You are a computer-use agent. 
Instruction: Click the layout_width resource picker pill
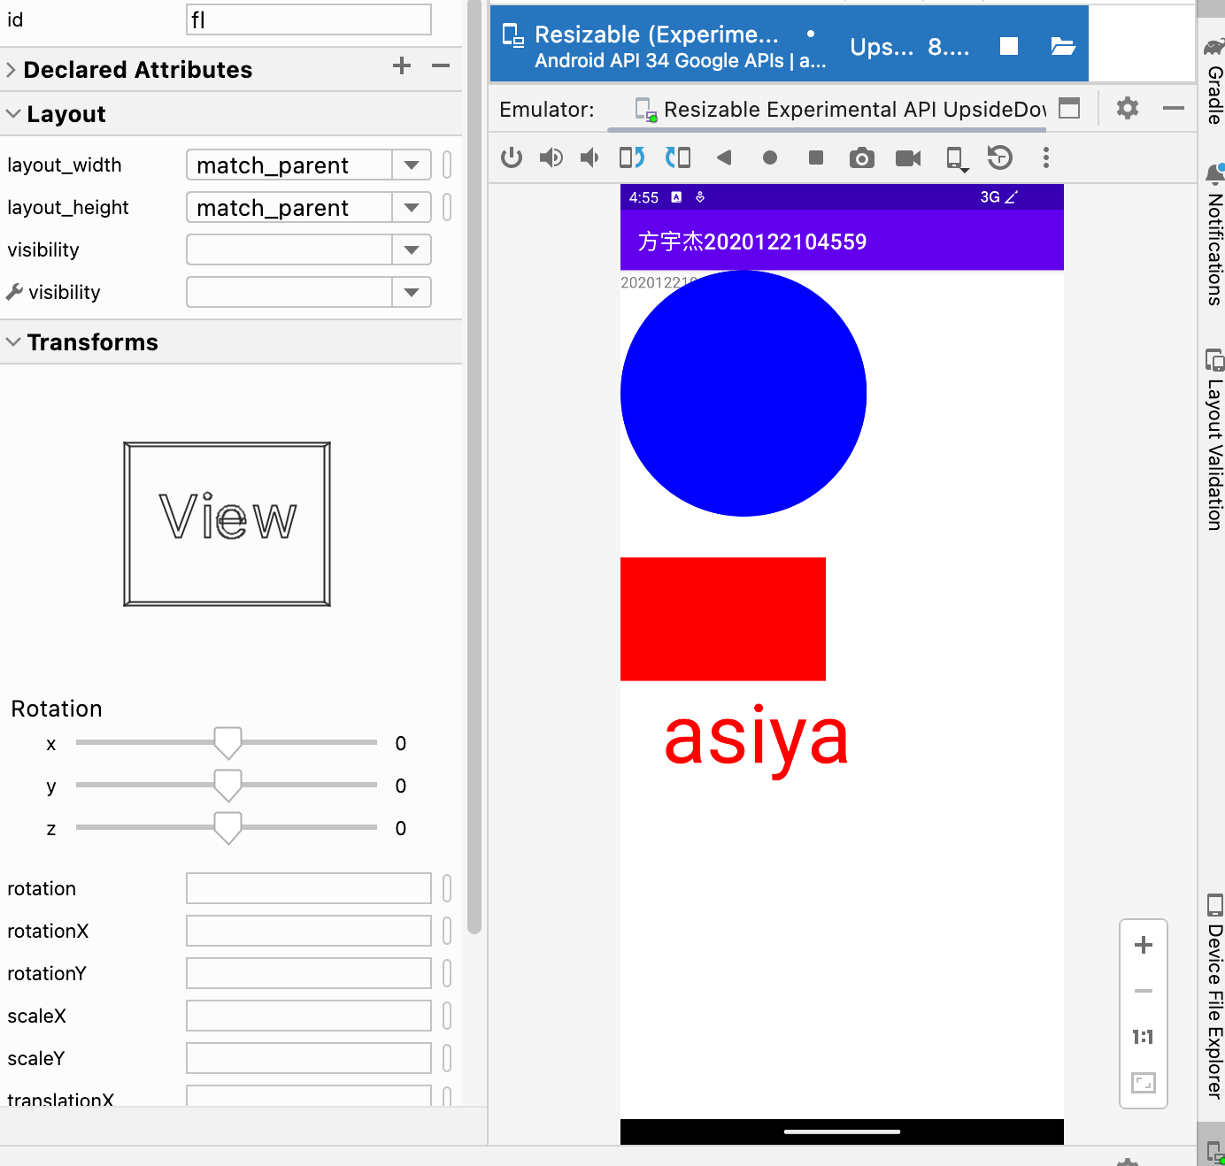coord(447,165)
